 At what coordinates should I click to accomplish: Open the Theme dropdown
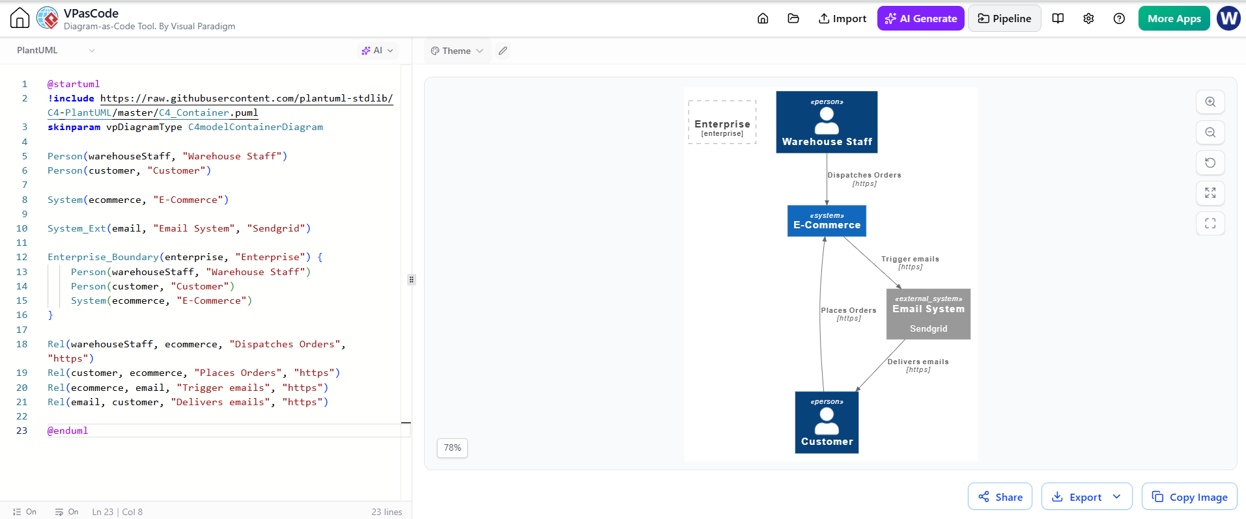pyautogui.click(x=457, y=51)
